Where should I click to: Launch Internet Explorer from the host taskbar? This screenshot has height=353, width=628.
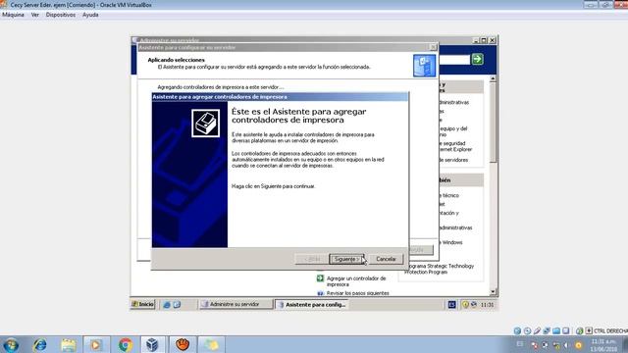point(39,344)
